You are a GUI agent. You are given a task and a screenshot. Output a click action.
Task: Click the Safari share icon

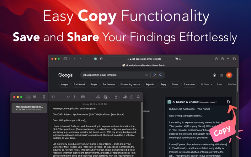click(x=222, y=59)
